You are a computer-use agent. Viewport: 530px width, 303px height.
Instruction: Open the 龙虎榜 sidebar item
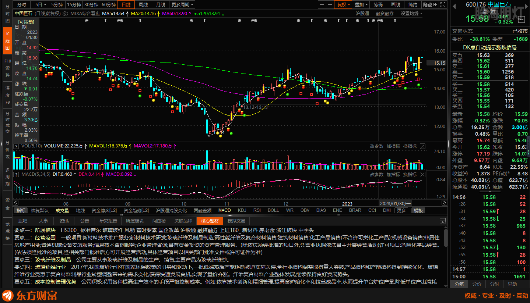pos(7,231)
